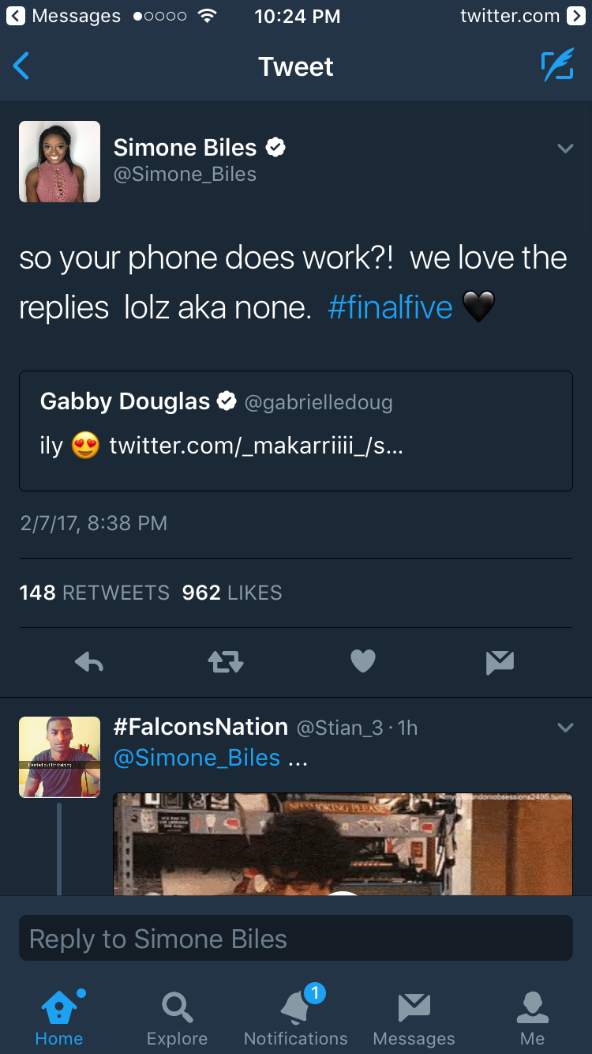Open the Notifications tab with bell icon

click(x=296, y=1019)
